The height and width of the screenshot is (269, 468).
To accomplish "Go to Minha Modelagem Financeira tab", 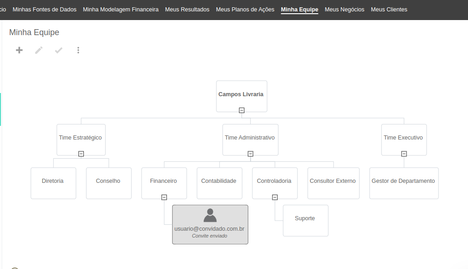I will (x=121, y=10).
